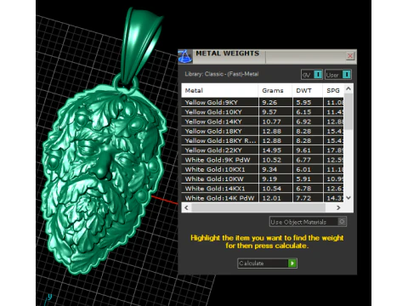Screen dimensions: 408x306
Task: Click the 12.01 grams cell
Action: click(x=275, y=198)
